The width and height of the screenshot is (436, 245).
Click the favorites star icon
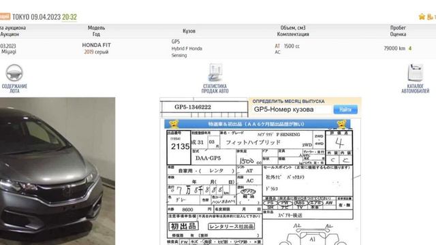coord(422,16)
